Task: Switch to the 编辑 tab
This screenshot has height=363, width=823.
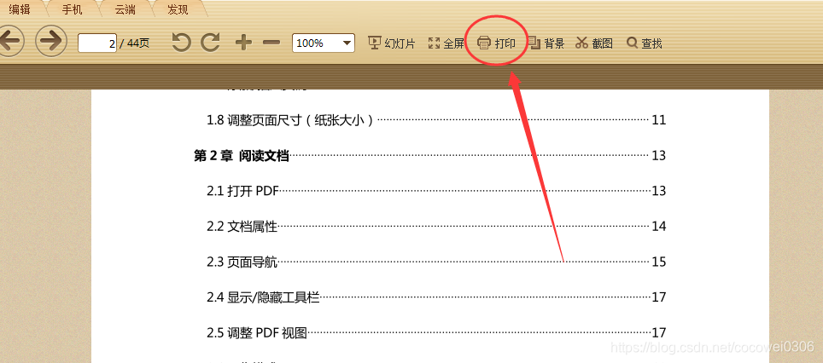Action: 20,9
